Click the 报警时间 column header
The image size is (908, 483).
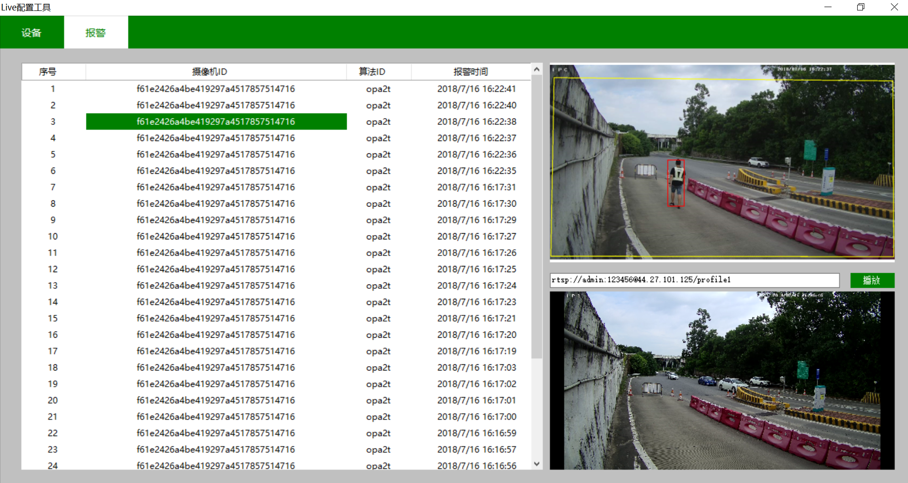pyautogui.click(x=471, y=72)
